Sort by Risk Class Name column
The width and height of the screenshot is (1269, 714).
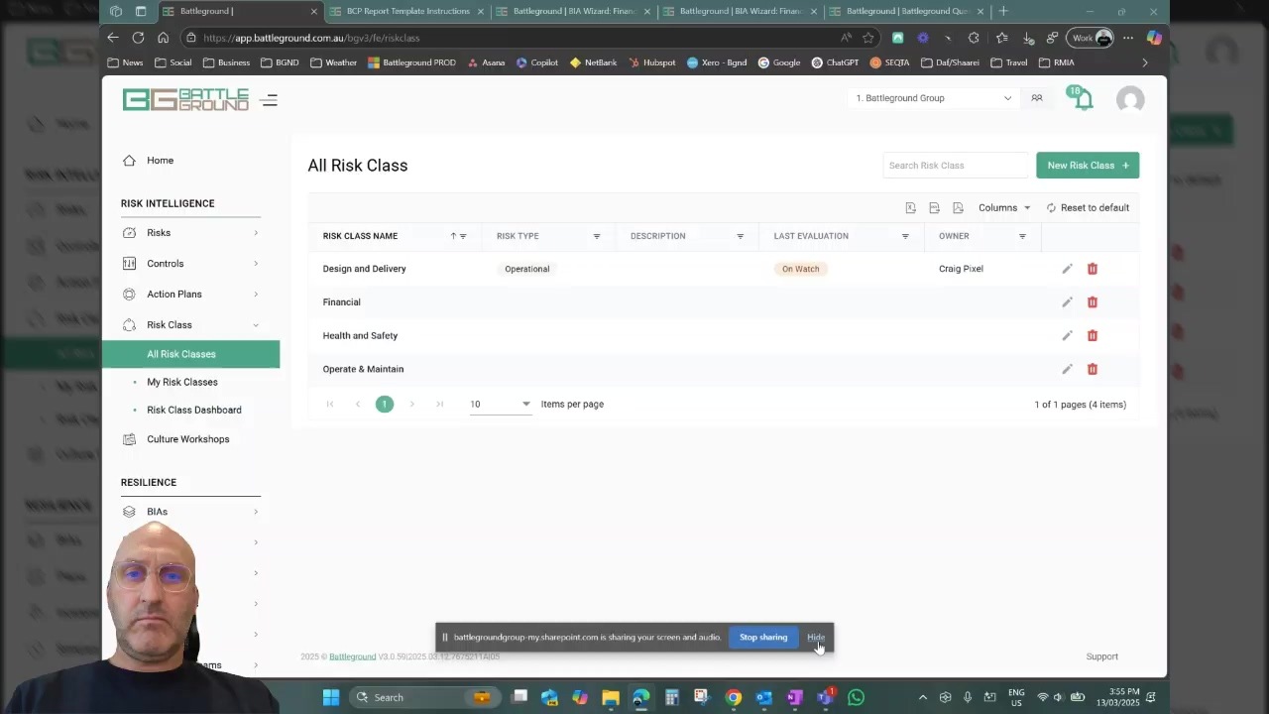coord(360,236)
